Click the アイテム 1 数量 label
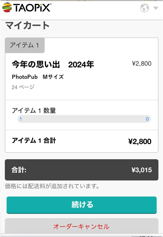Viewport: 163px width, 237px height. (34, 111)
